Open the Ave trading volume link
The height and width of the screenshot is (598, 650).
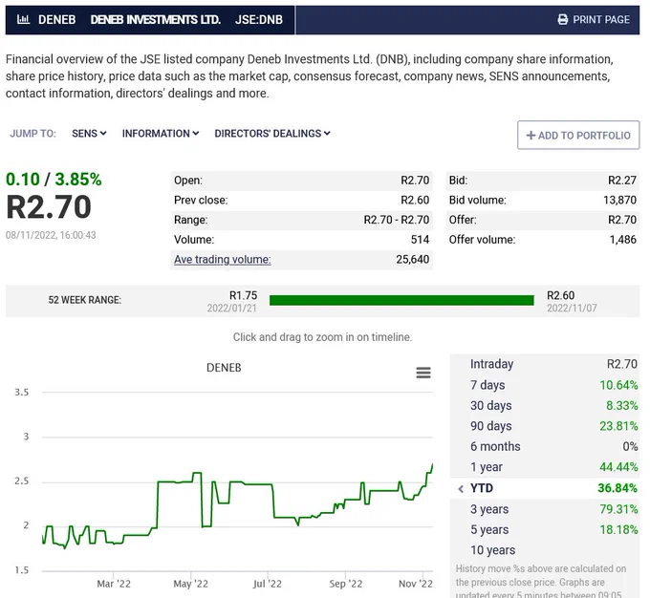(x=222, y=260)
